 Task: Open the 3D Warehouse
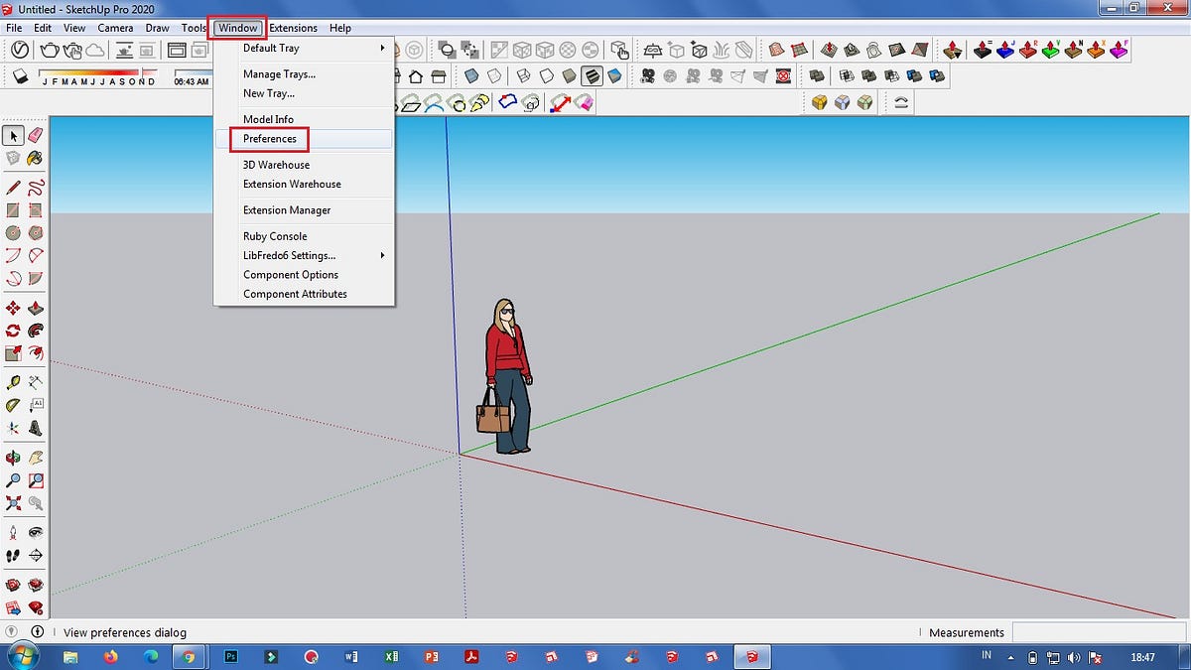point(275,165)
